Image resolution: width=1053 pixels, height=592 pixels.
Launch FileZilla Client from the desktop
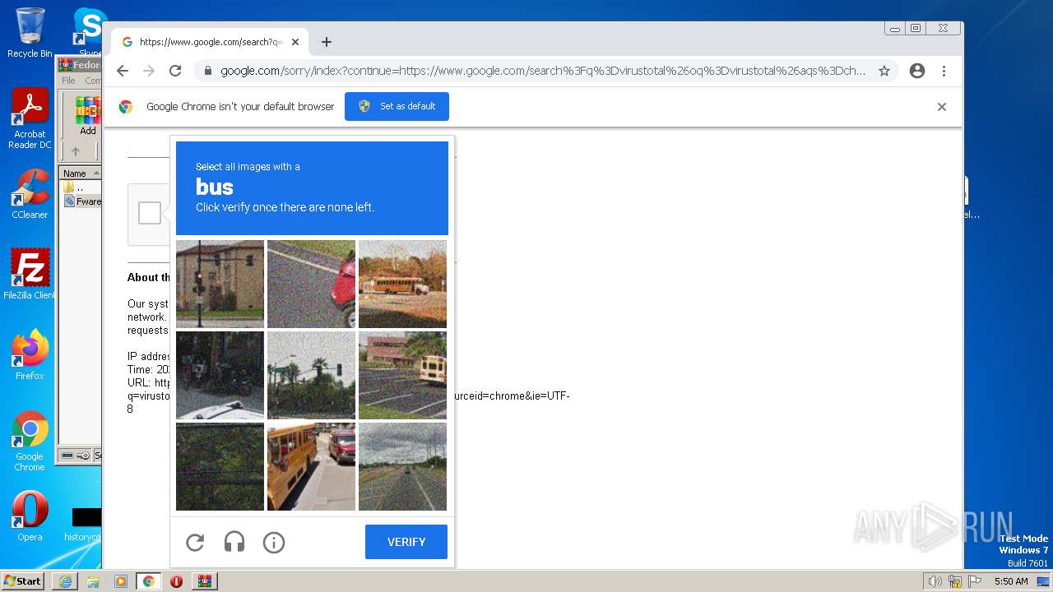pyautogui.click(x=30, y=274)
